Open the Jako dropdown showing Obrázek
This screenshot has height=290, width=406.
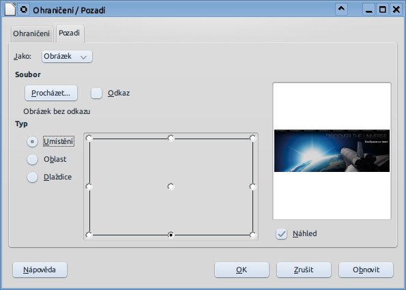(x=67, y=57)
